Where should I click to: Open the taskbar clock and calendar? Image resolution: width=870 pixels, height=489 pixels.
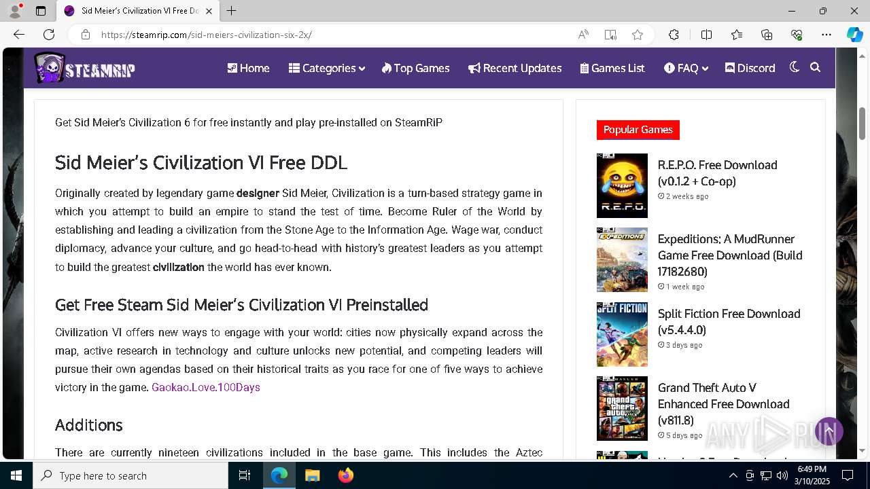(x=812, y=475)
